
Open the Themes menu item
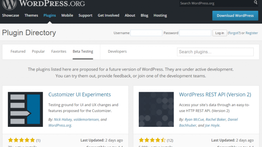tap(31, 15)
